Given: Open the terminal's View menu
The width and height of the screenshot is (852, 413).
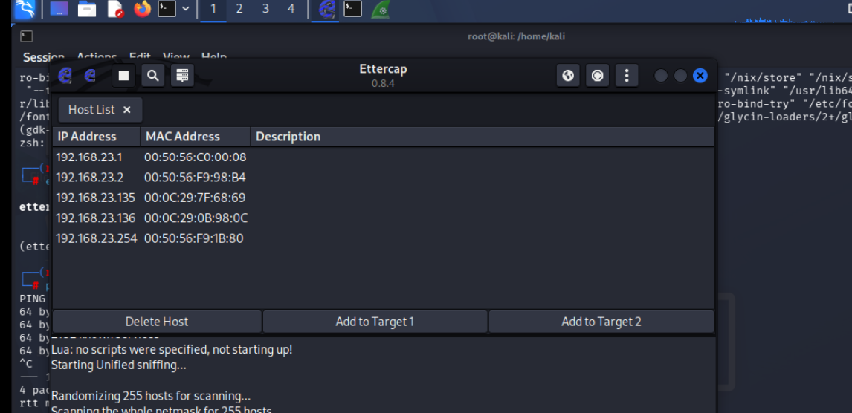Looking at the screenshot, I should click(x=175, y=56).
